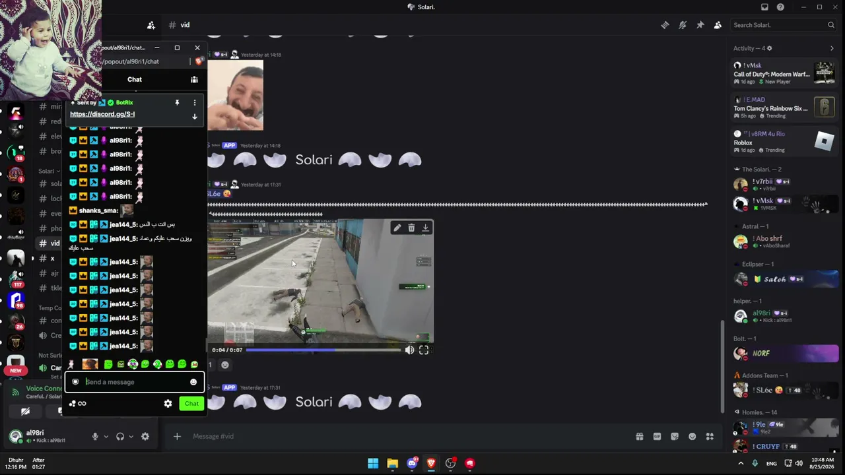Open Kick chat settings gear
Viewport: 845px width, 475px height.
[168, 404]
